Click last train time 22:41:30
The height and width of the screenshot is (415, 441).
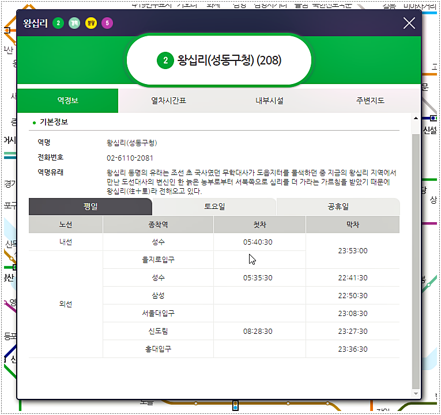tap(353, 277)
